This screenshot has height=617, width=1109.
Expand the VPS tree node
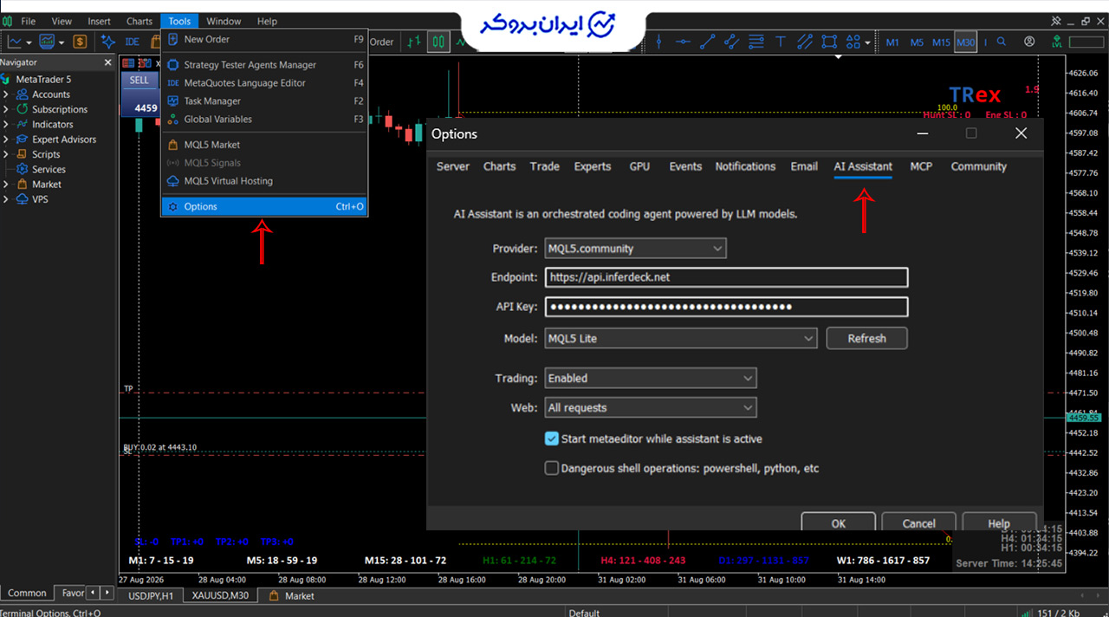[x=6, y=198]
